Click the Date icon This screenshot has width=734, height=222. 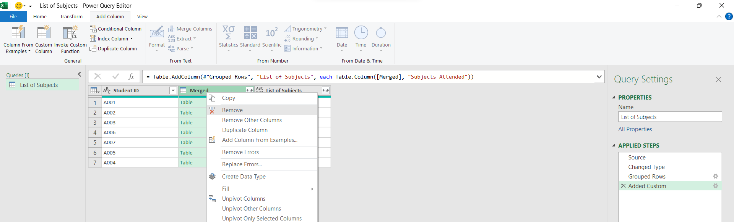342,32
